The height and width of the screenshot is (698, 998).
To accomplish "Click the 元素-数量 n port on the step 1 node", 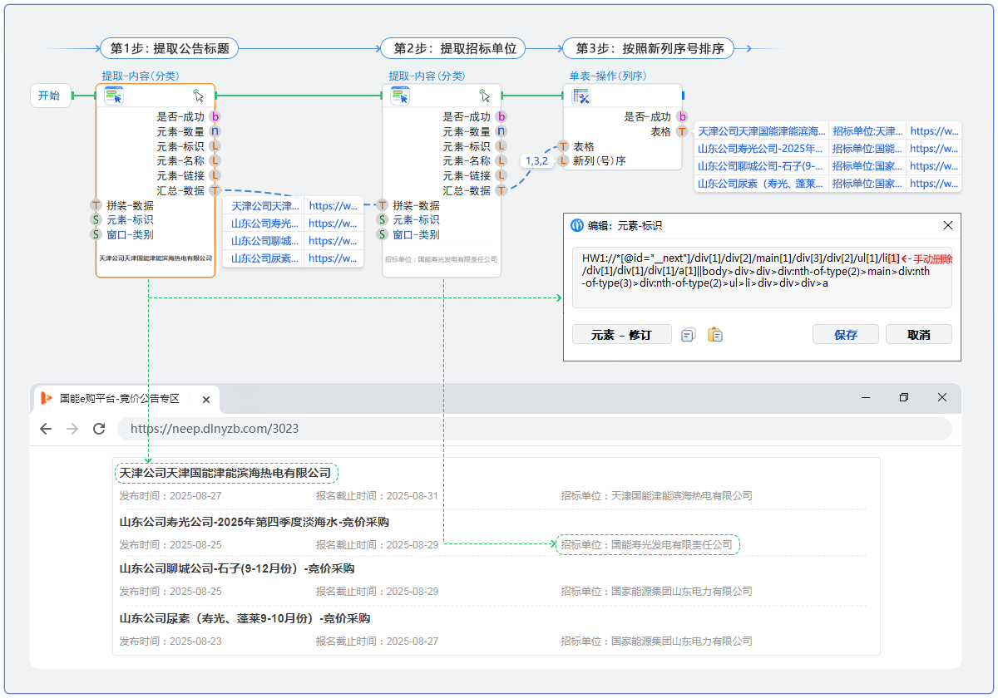I will click(x=215, y=131).
